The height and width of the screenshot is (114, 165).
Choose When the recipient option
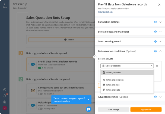click(127, 80)
